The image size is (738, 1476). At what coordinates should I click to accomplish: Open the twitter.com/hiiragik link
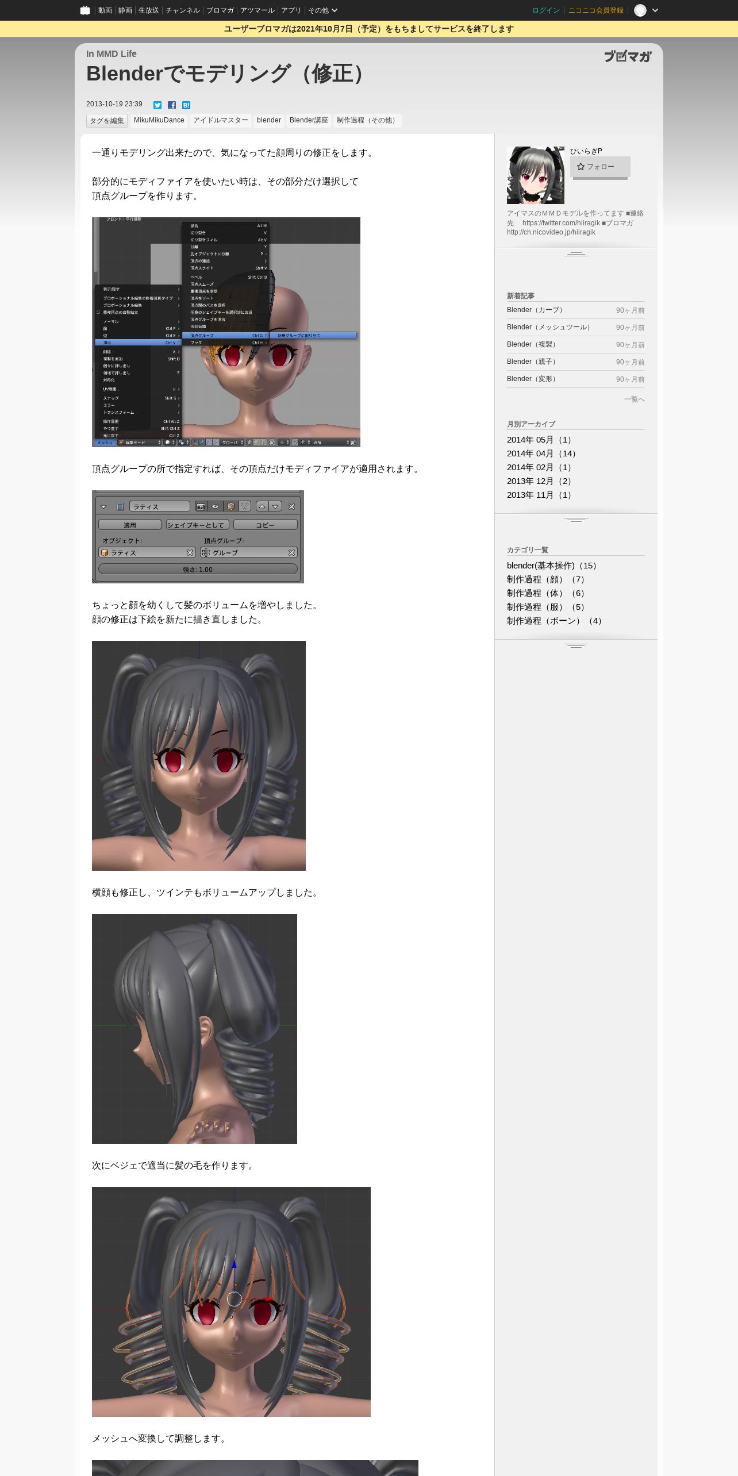tap(561, 223)
